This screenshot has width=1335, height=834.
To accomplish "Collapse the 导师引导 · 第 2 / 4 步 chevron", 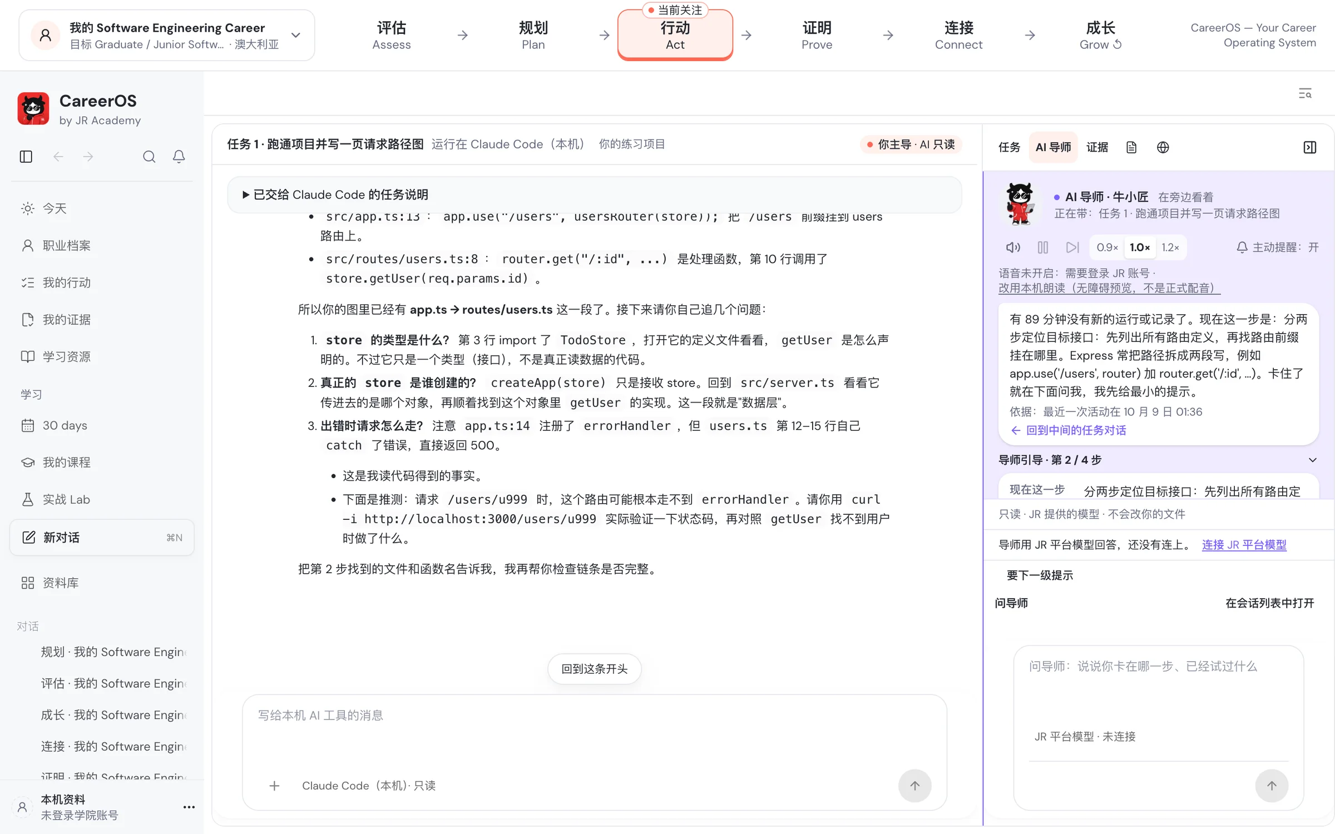I will coord(1312,460).
